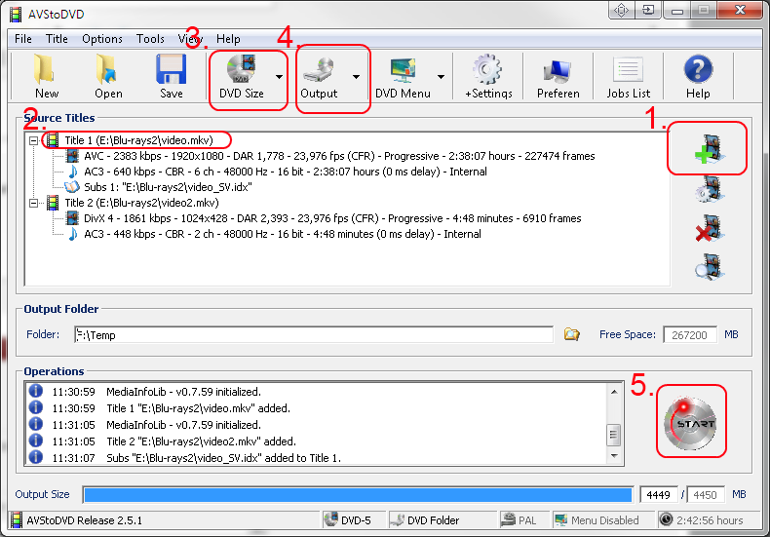The width and height of the screenshot is (770, 537).
Task: Open the Tools menu
Action: tap(150, 39)
